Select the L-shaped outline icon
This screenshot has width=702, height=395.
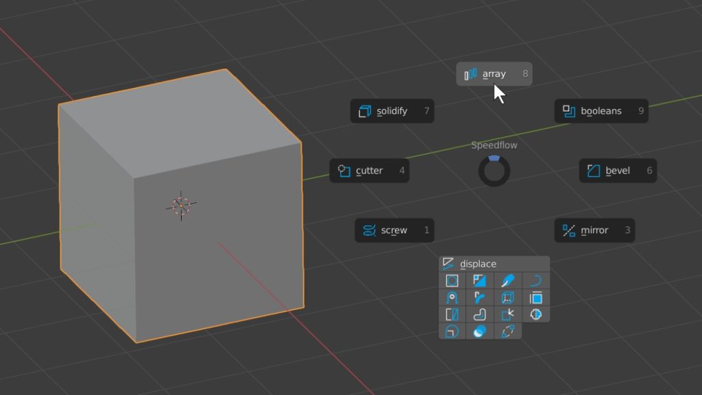click(480, 315)
